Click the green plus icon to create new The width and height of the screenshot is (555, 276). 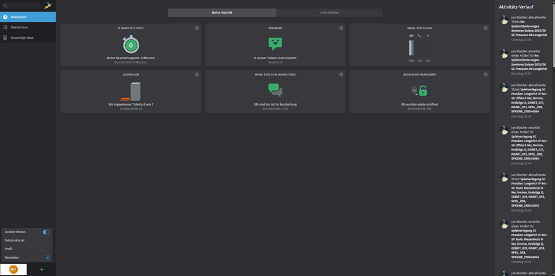[x=42, y=270]
